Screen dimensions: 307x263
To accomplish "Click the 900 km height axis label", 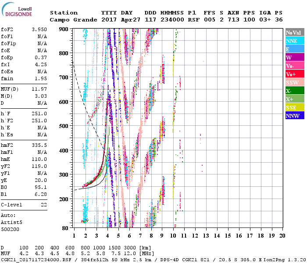I will (64, 29).
